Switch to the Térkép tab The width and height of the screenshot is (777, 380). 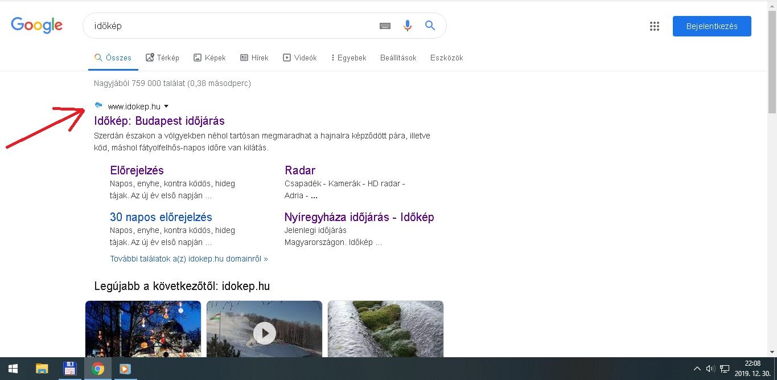162,58
